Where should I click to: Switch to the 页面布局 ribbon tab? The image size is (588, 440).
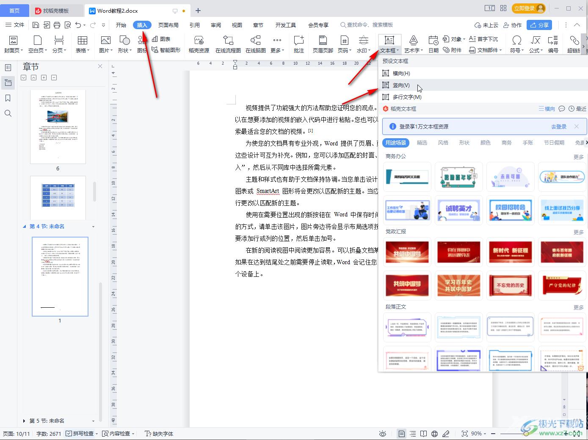click(168, 25)
